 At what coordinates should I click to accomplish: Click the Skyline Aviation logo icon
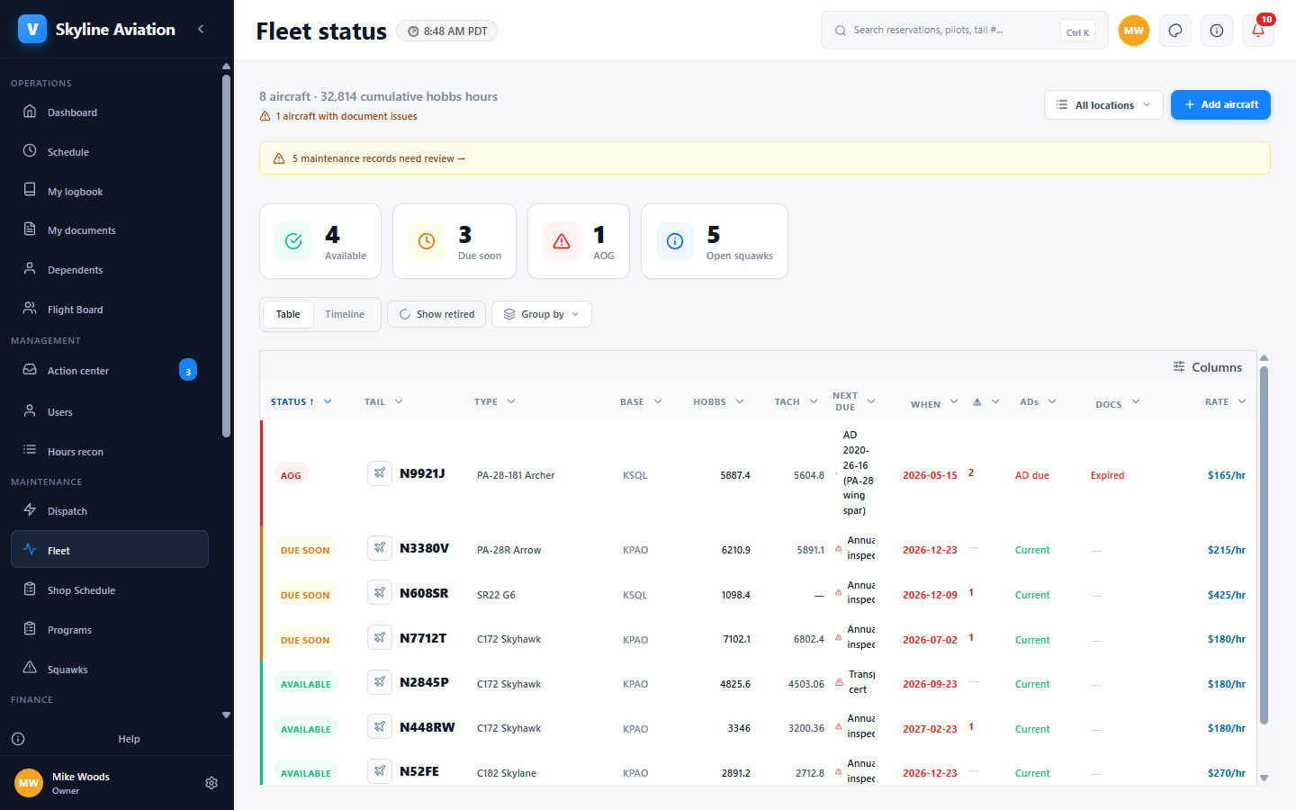click(x=32, y=29)
